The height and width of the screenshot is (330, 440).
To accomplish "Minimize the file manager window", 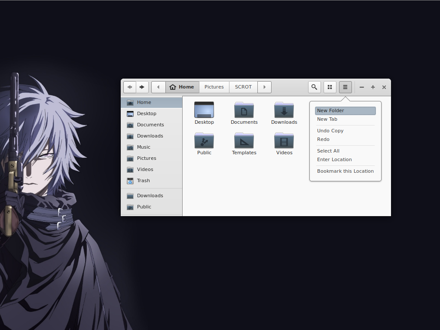I will click(x=362, y=87).
